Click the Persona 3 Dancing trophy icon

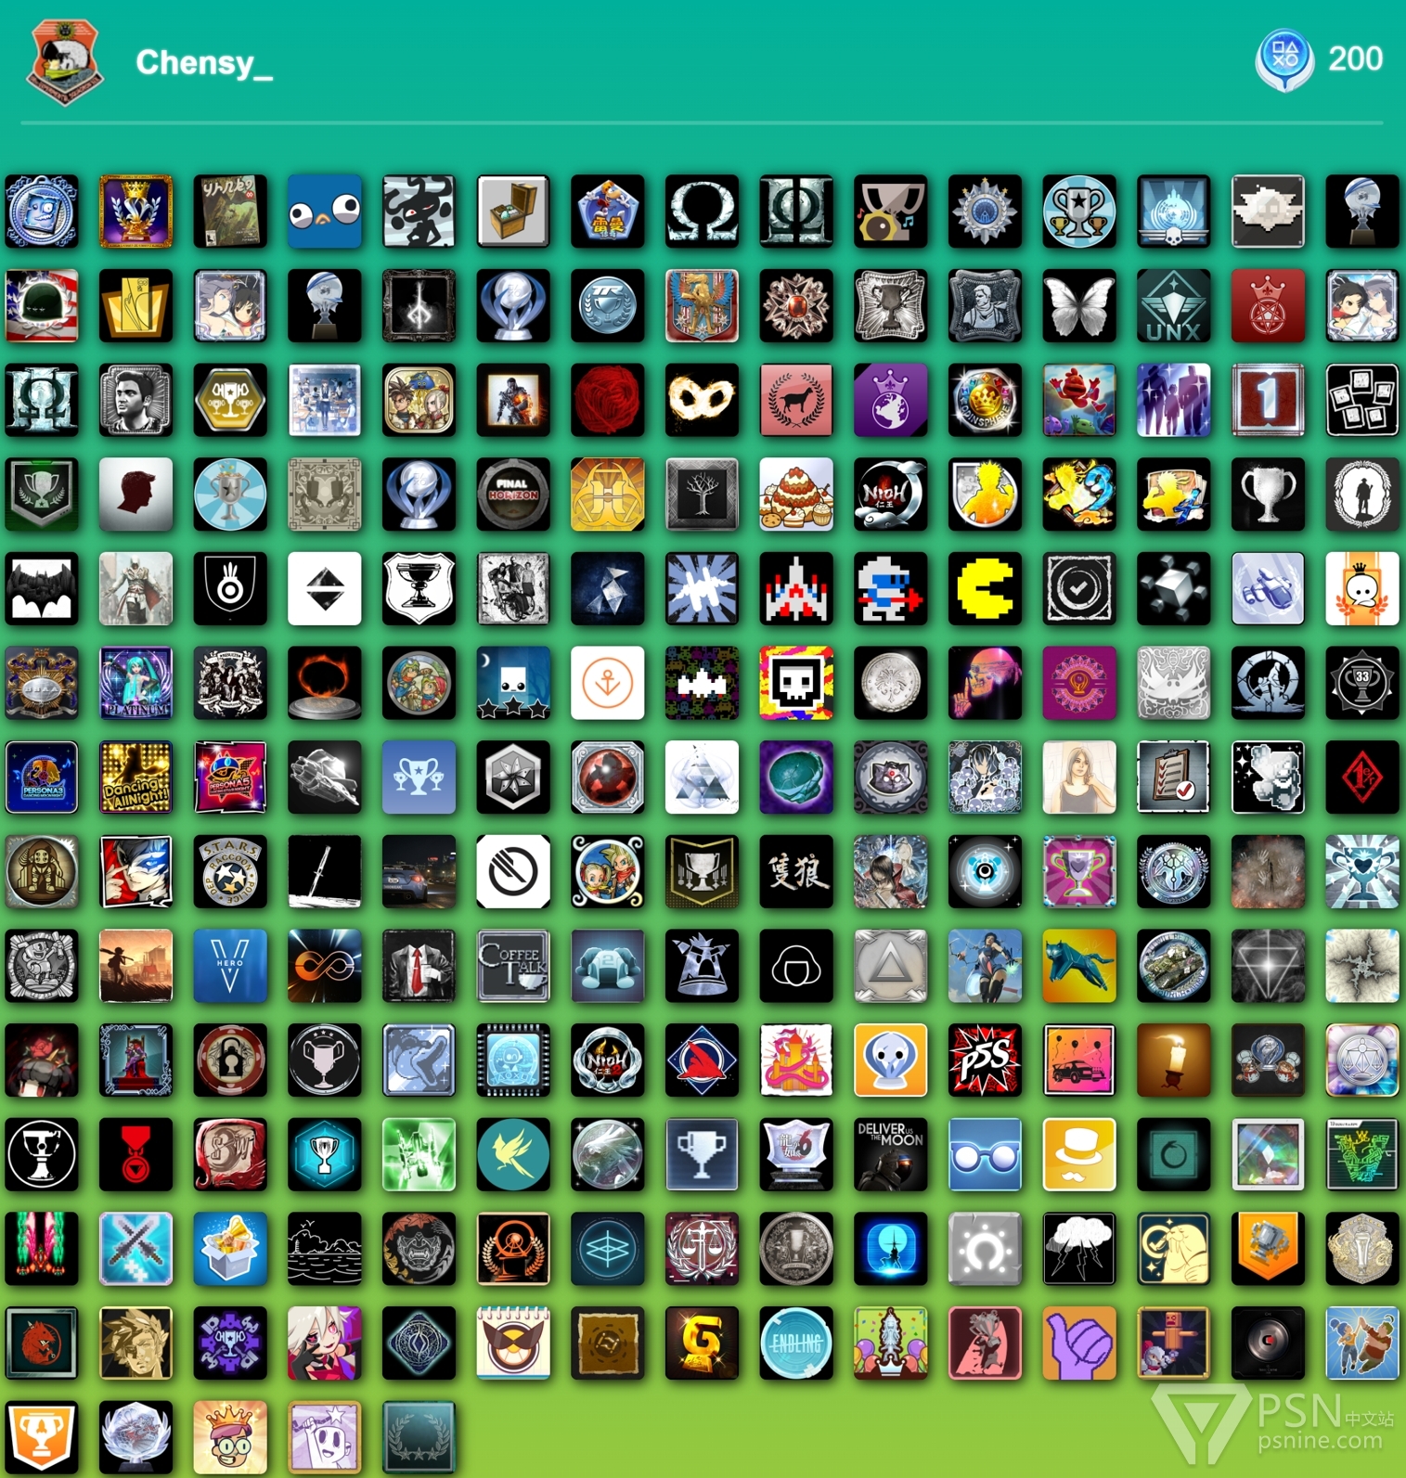pos(42,777)
